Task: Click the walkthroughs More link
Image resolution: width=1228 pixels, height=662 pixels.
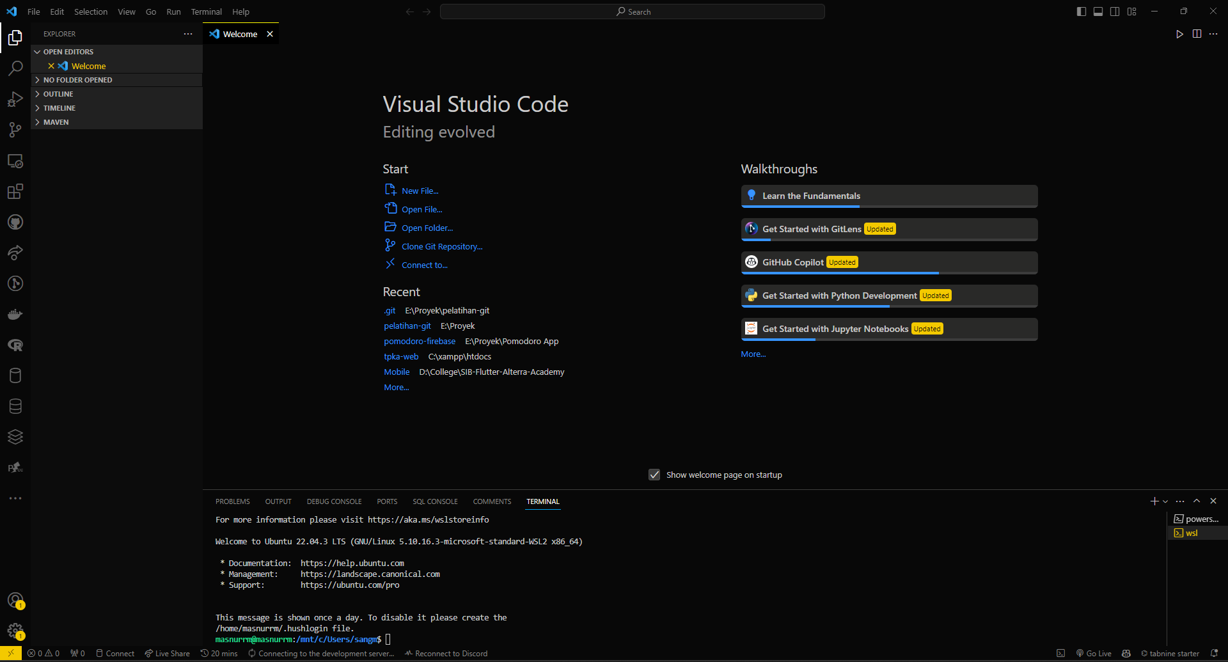Action: click(753, 354)
